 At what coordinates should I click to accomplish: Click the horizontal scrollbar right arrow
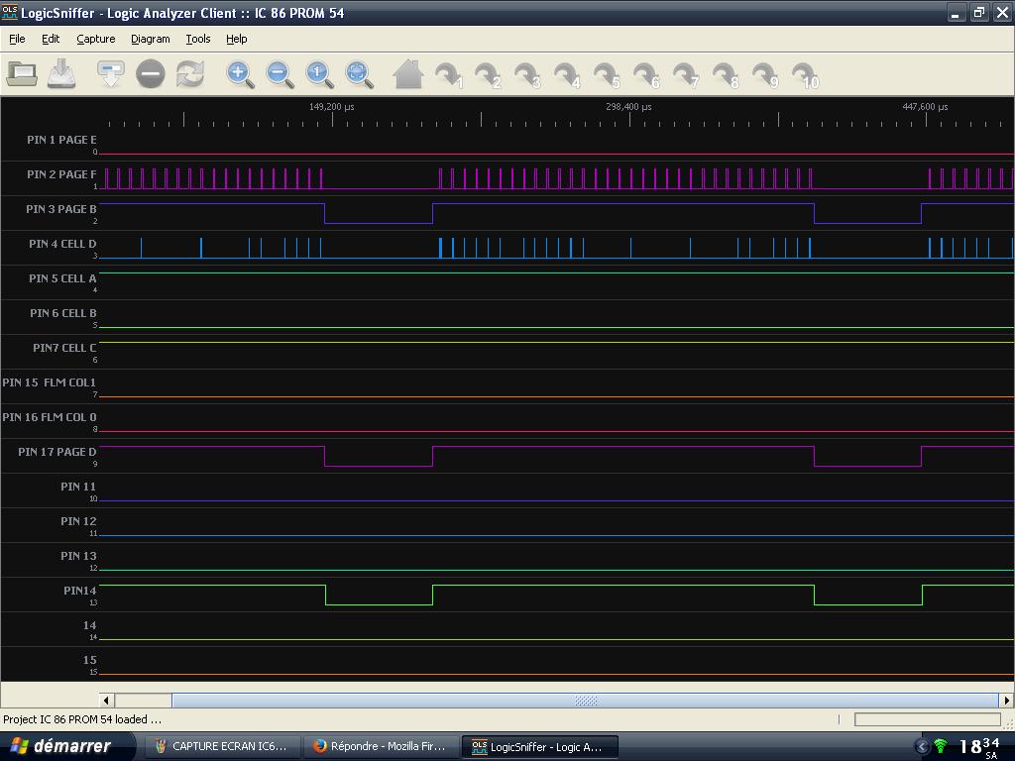(x=1006, y=701)
